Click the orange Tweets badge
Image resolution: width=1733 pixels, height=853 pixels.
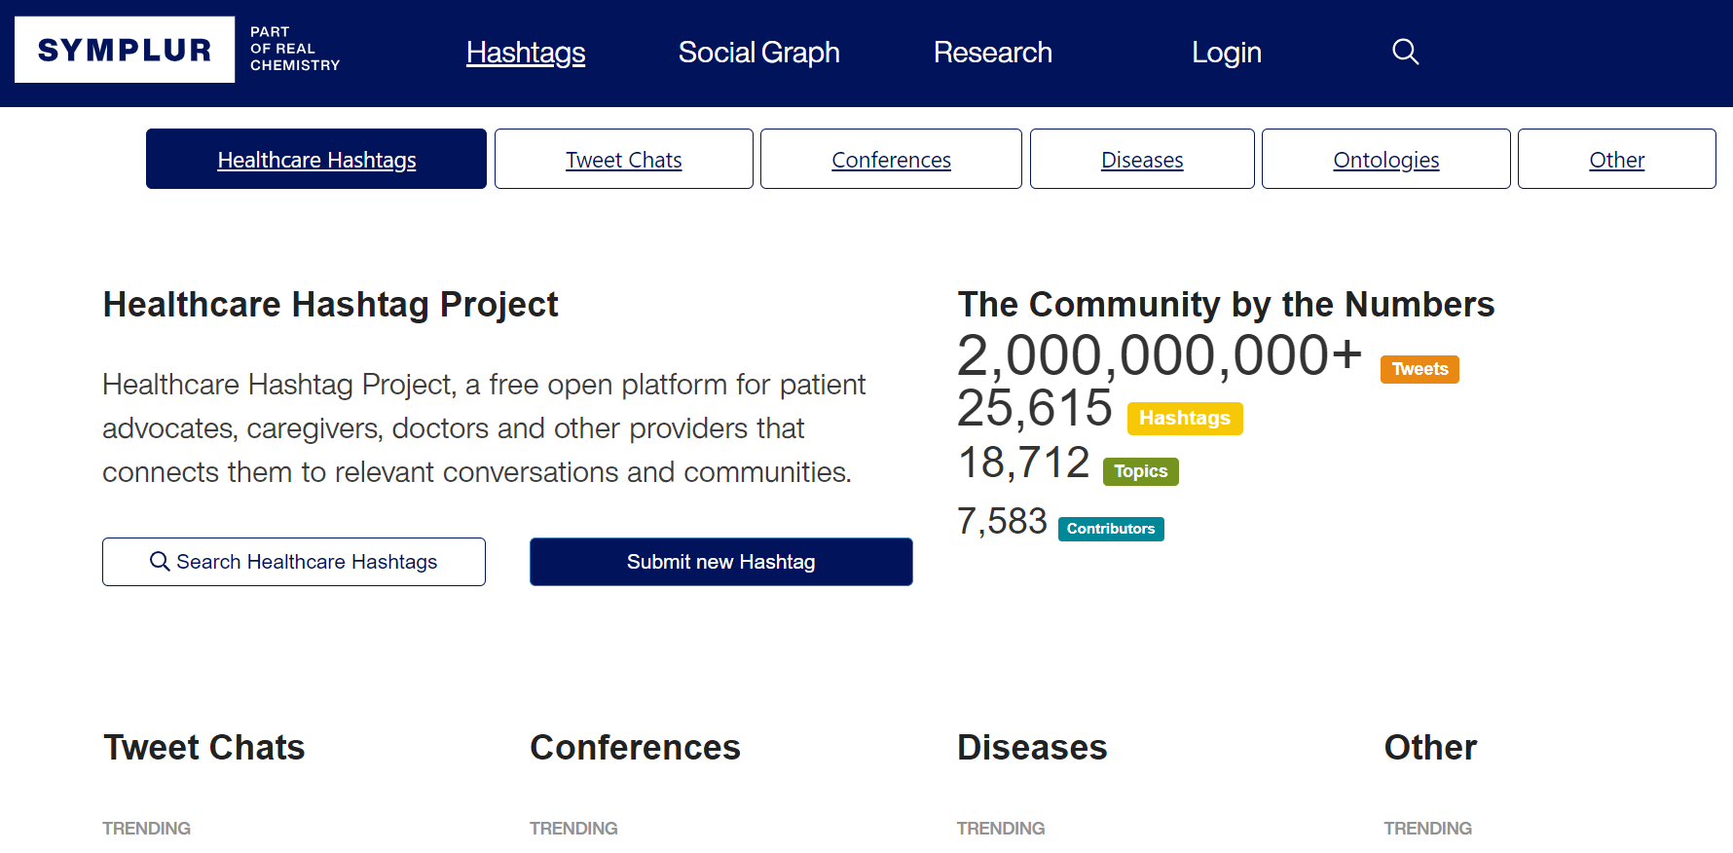1419,369
